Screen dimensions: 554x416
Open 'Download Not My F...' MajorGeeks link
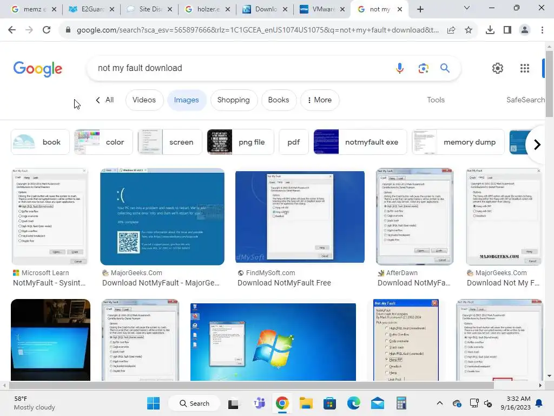point(503,283)
